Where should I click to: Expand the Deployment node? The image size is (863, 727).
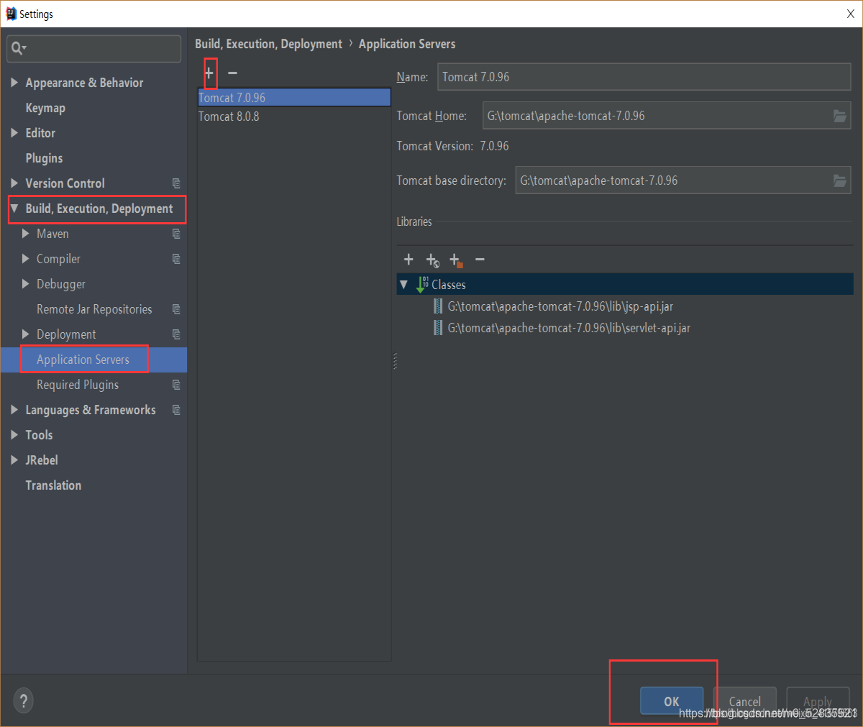(x=26, y=334)
